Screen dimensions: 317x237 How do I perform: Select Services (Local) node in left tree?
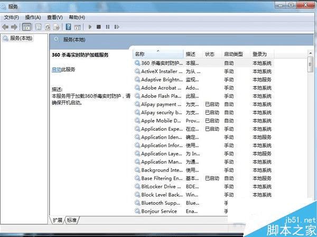(21, 38)
